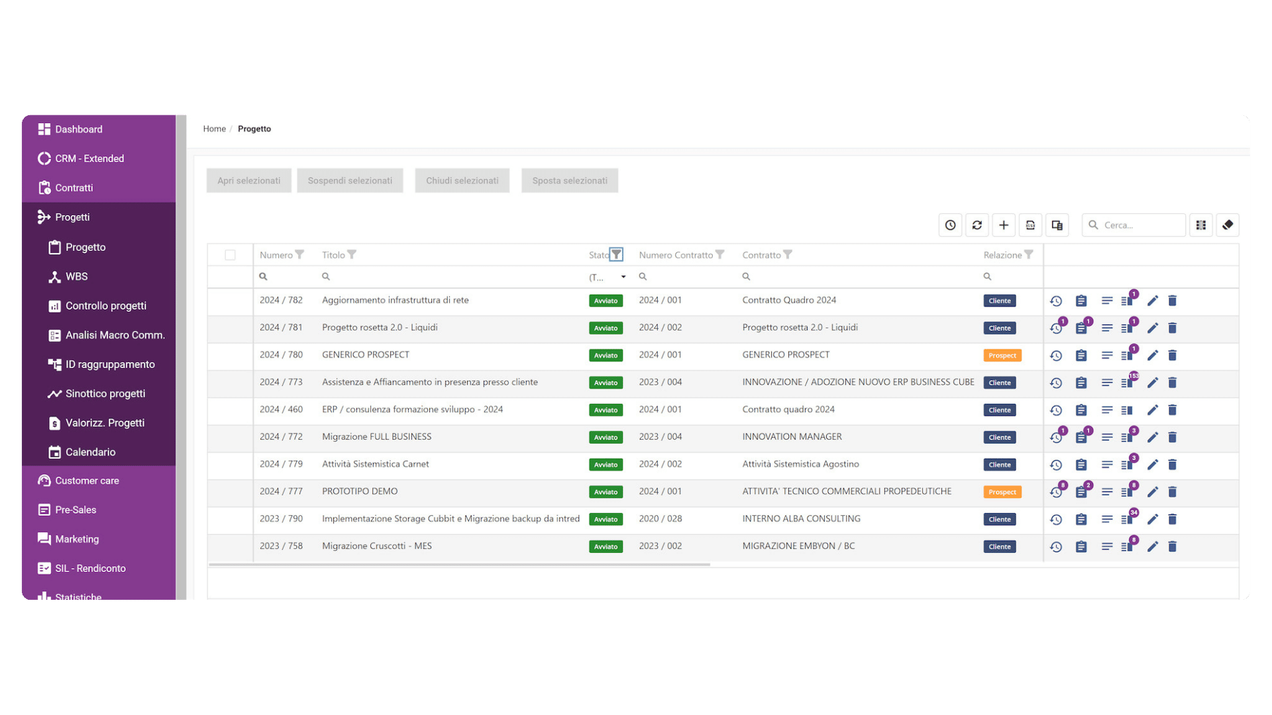Toggle the select-all checkbox in table header
This screenshot has height=715, width=1272.
(230, 255)
